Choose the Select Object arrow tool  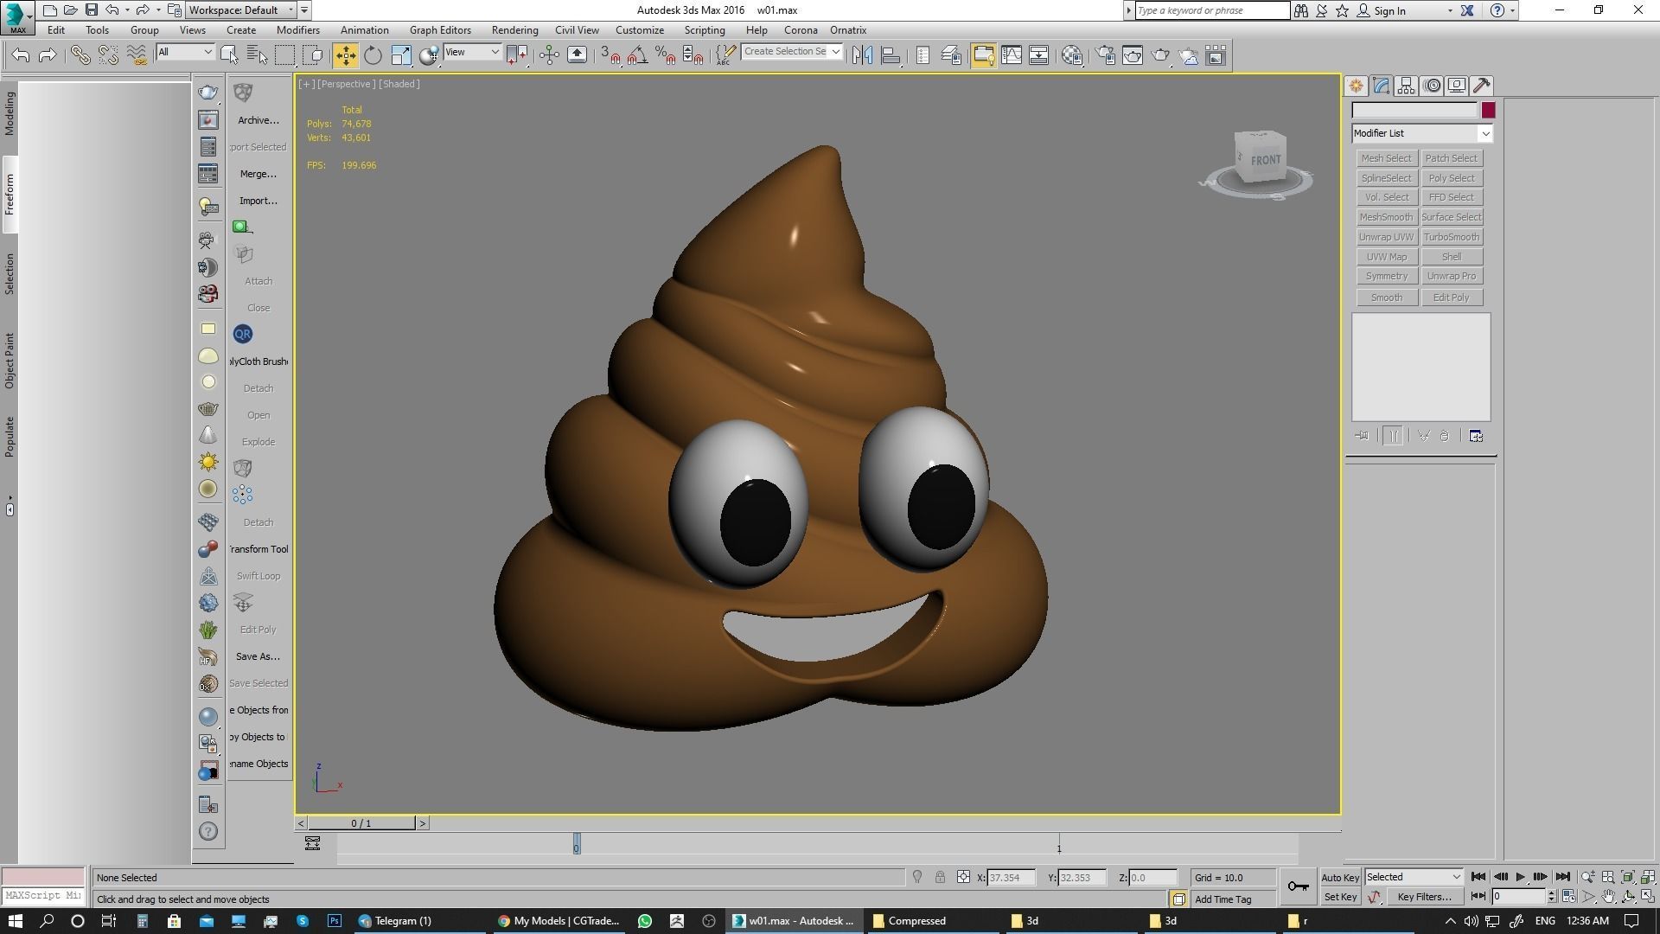point(229,55)
